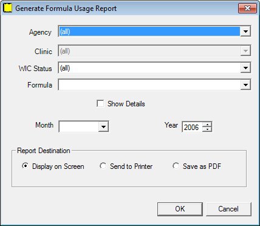The image size is (260, 226).
Task: Enable the Show Details checkbox
Action: [x=100, y=104]
